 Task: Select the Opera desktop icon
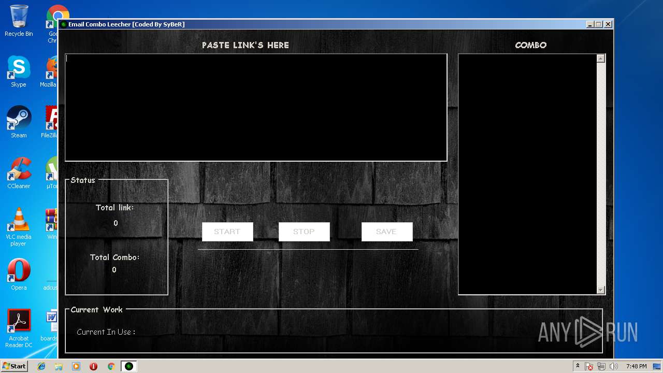(x=19, y=275)
